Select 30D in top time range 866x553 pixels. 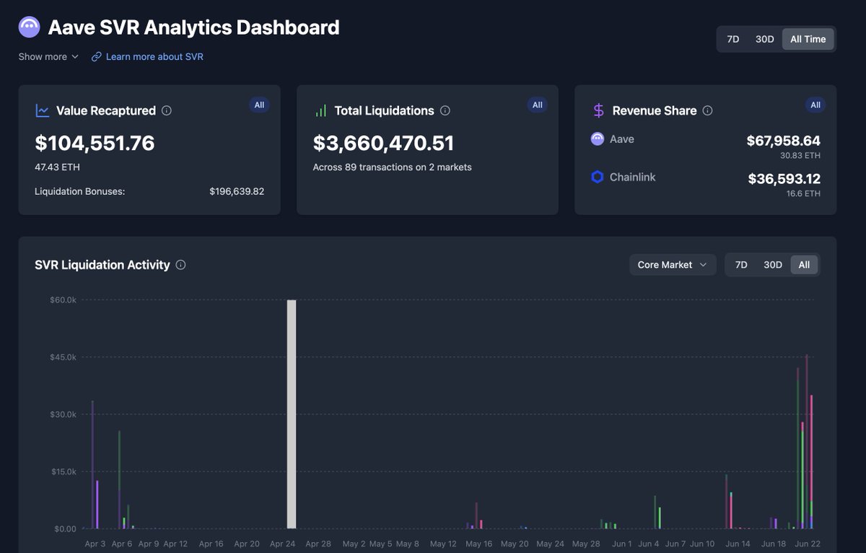coord(764,39)
